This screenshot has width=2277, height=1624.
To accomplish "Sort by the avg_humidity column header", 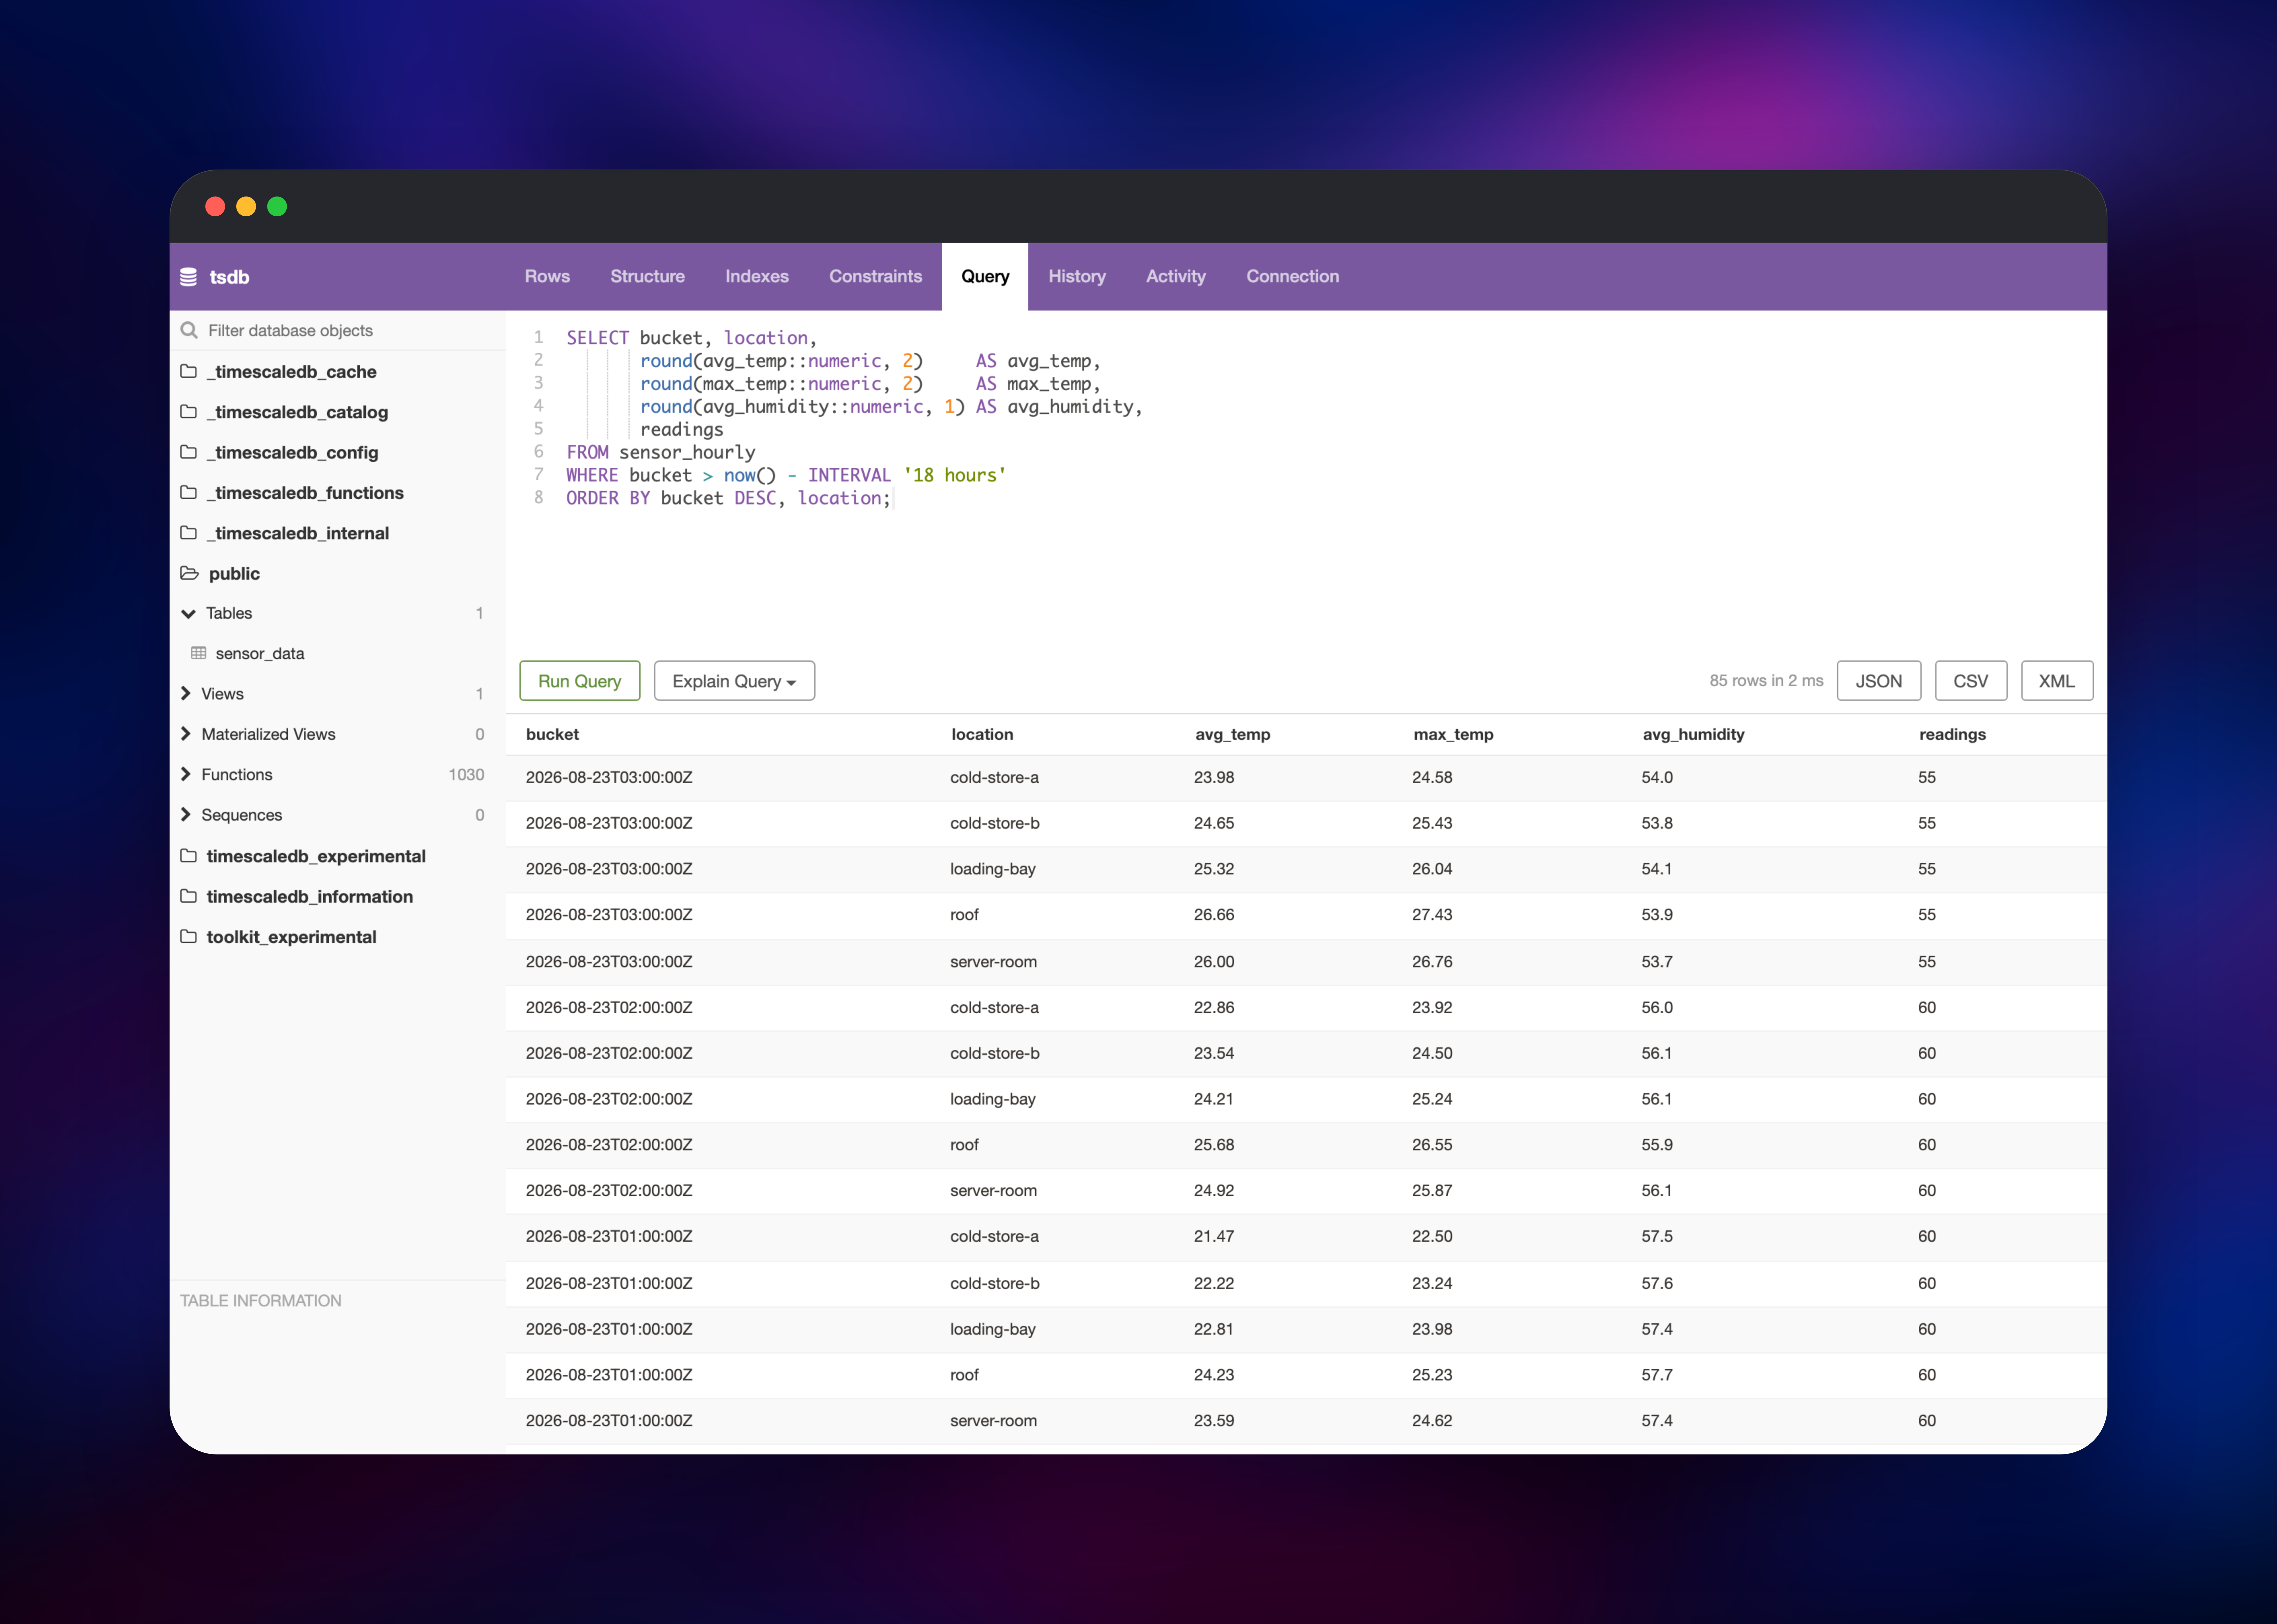I will [1693, 734].
